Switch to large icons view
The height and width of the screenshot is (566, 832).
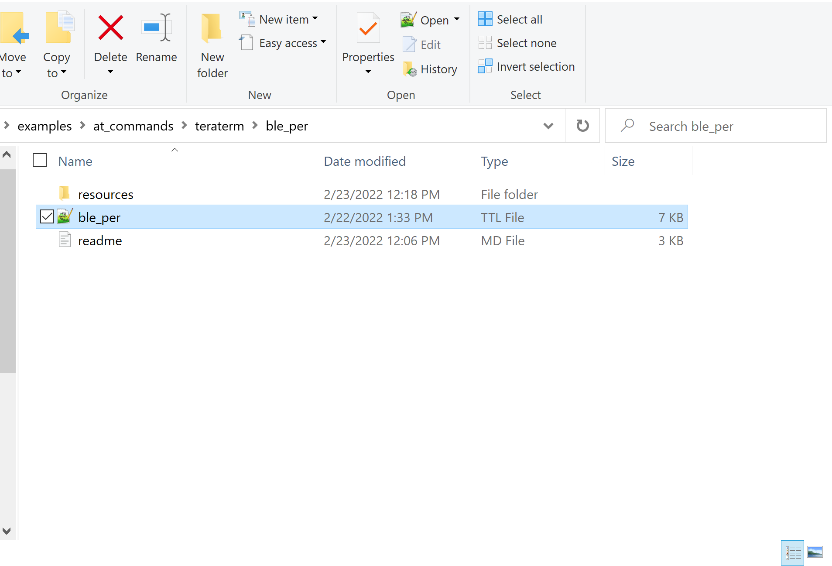point(815,552)
